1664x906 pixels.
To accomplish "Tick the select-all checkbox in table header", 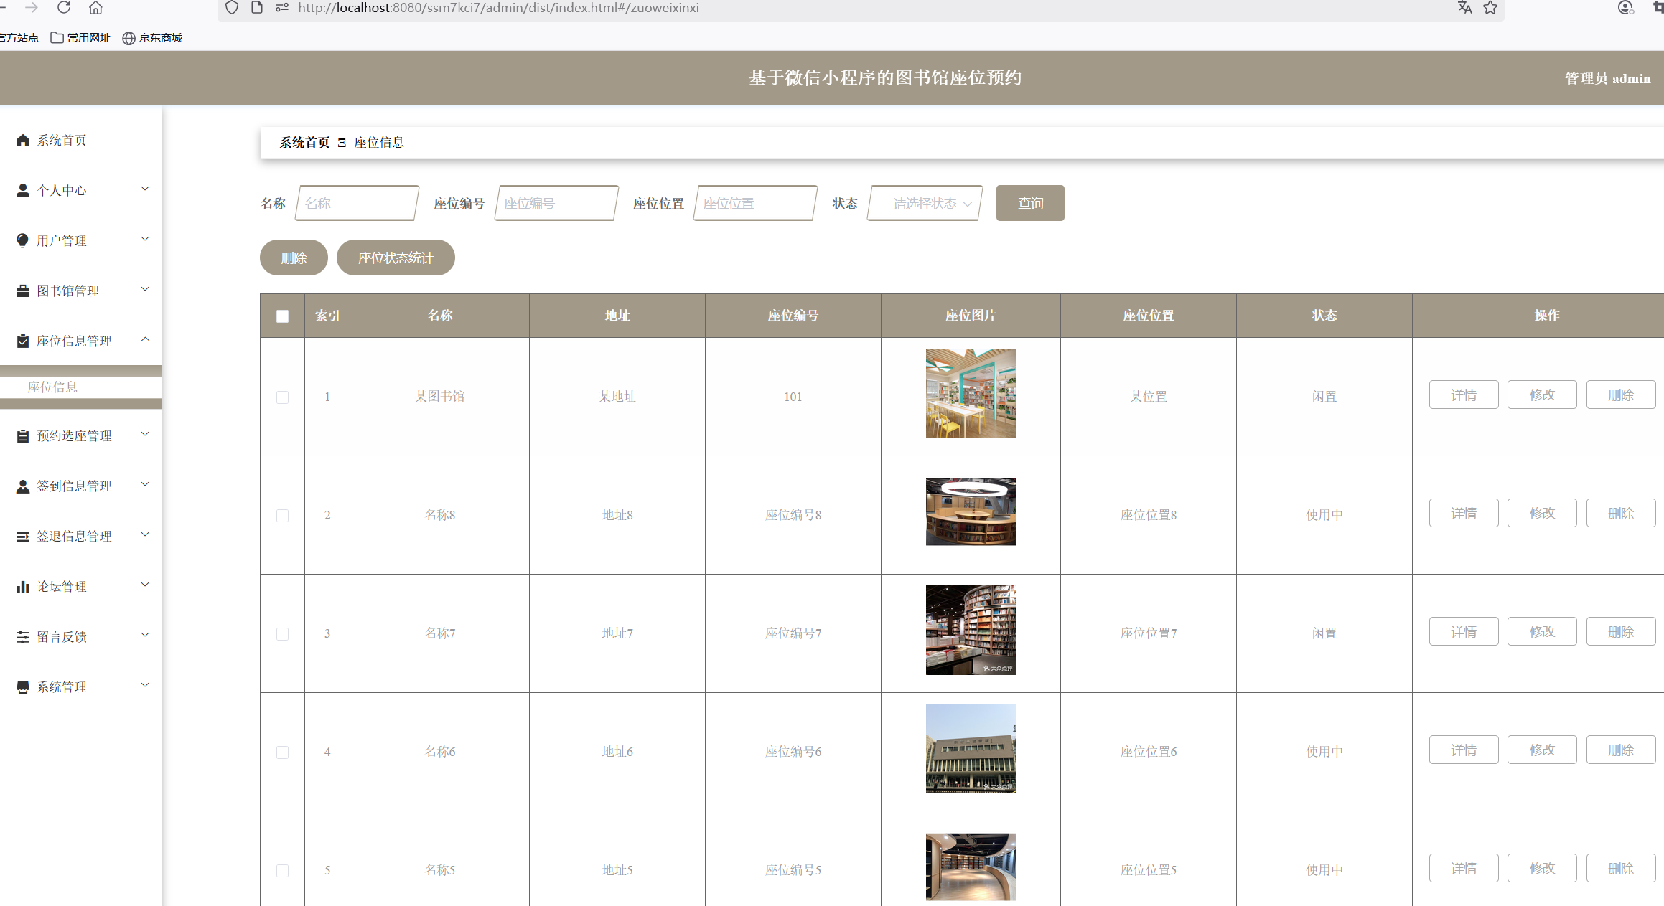I will (282, 316).
